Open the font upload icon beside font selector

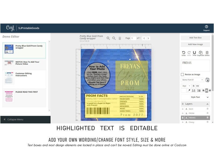pos(207,80)
